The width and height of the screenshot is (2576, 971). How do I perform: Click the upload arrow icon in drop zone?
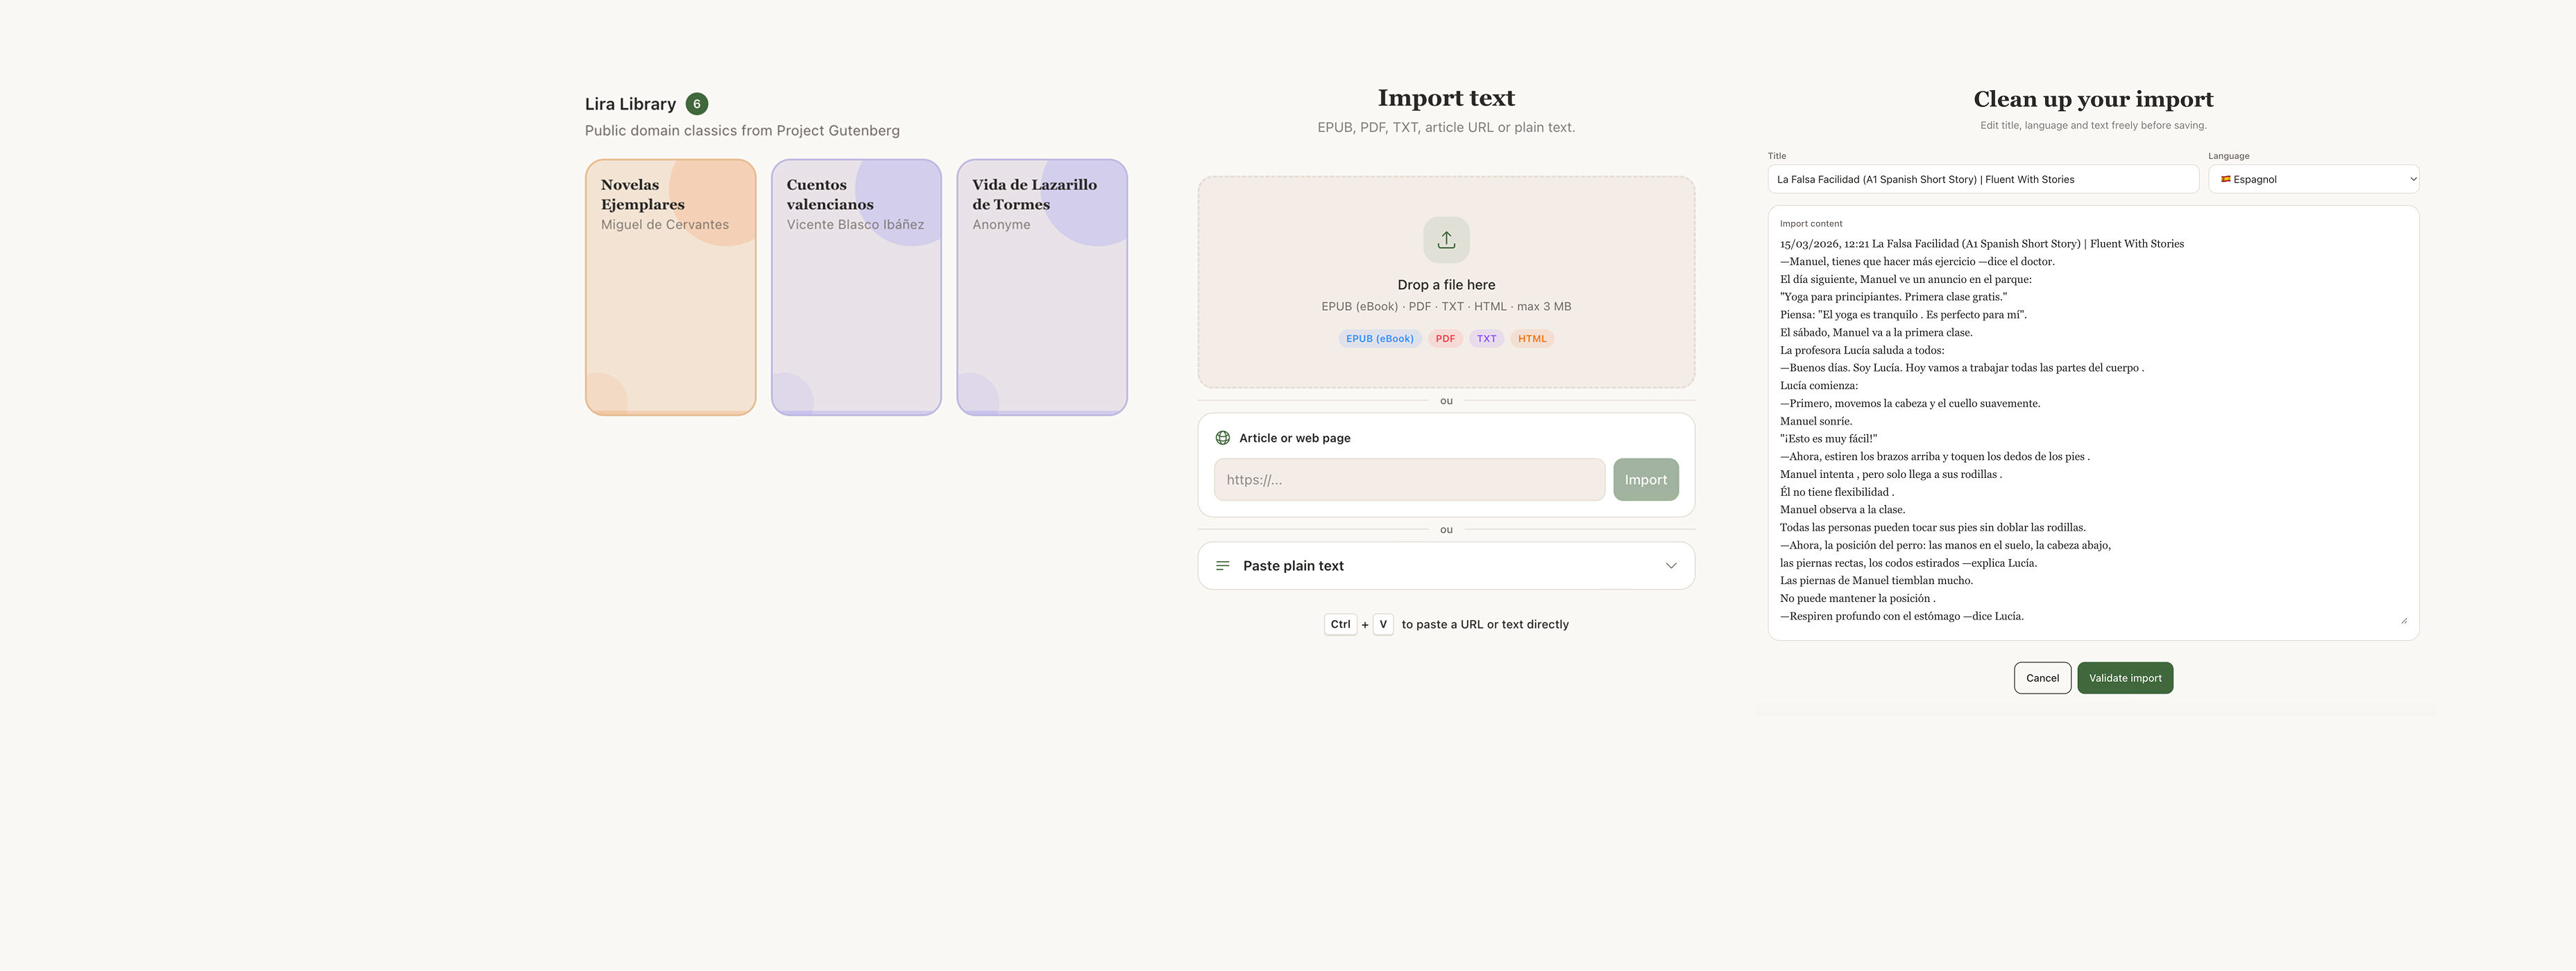pos(1446,240)
